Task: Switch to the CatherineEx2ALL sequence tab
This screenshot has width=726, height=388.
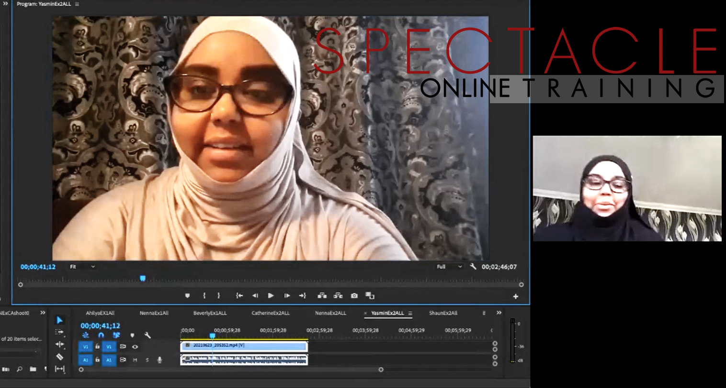Action: (271, 313)
